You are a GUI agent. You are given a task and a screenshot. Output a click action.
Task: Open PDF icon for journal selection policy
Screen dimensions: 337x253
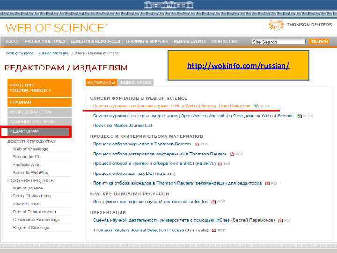[267, 183]
